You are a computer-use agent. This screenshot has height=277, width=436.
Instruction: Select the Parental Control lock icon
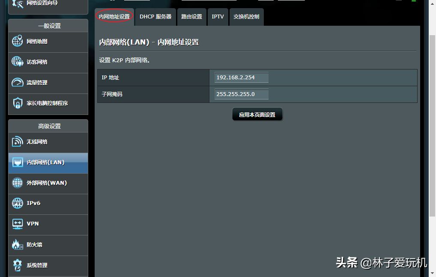tap(18, 103)
